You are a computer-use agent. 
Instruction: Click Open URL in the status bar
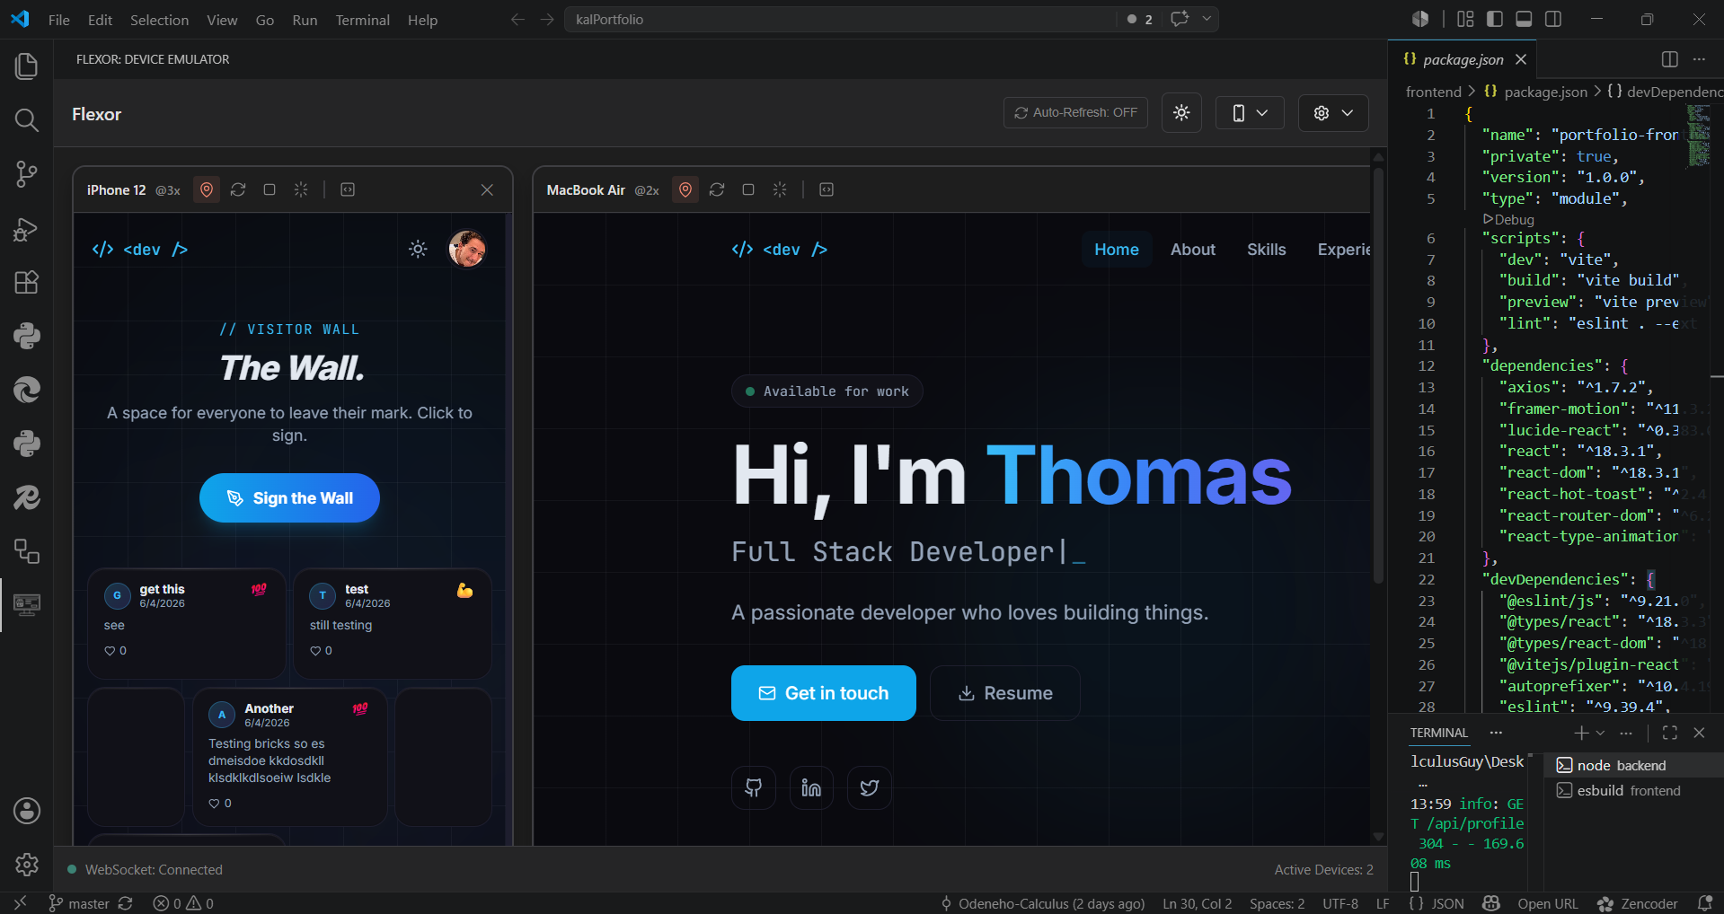(1547, 903)
